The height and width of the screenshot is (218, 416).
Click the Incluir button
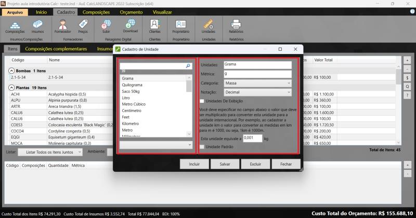click(x=194, y=164)
